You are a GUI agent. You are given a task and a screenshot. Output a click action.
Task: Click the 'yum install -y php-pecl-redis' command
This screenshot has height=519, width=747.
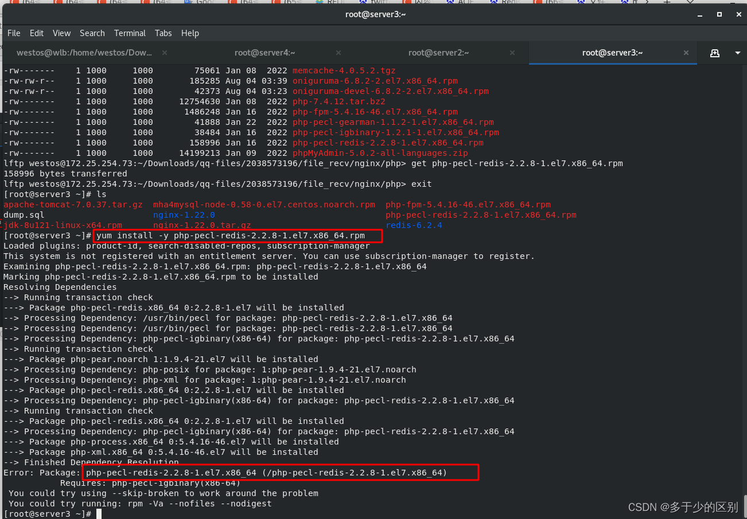point(231,235)
